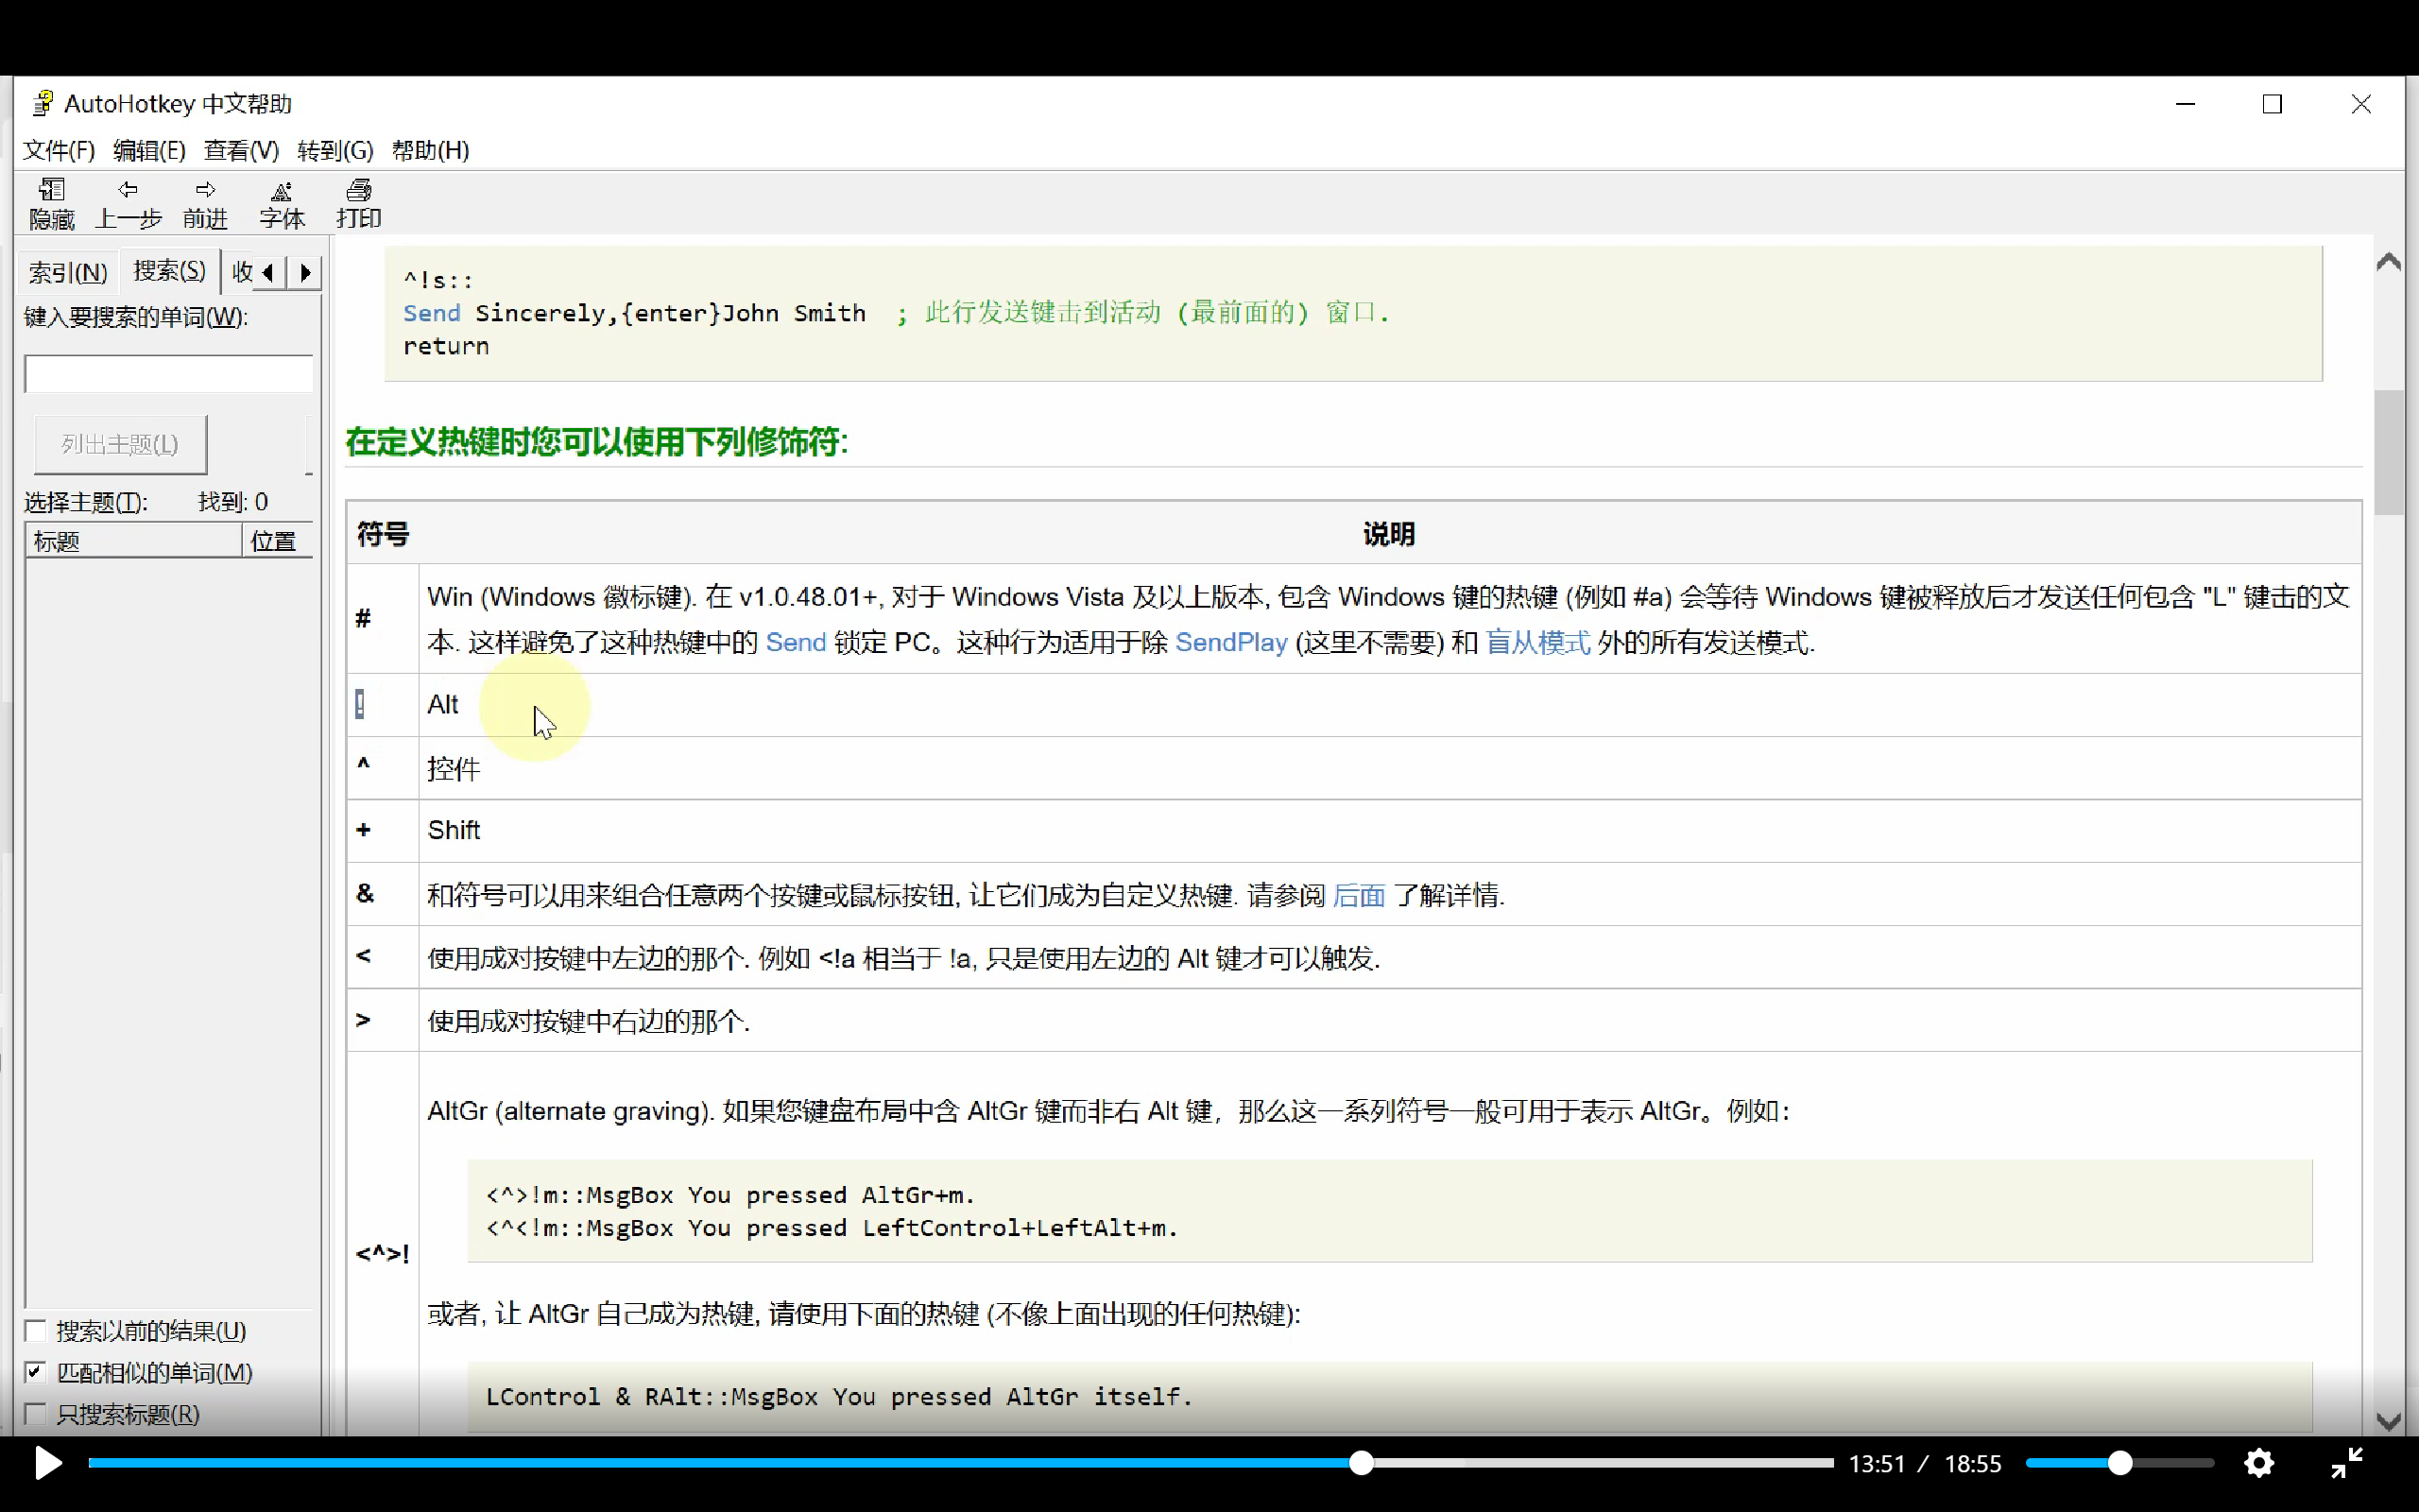Viewport: 2419px width, 1512px height.
Task: Click the 符号 table header
Action: tap(383, 534)
